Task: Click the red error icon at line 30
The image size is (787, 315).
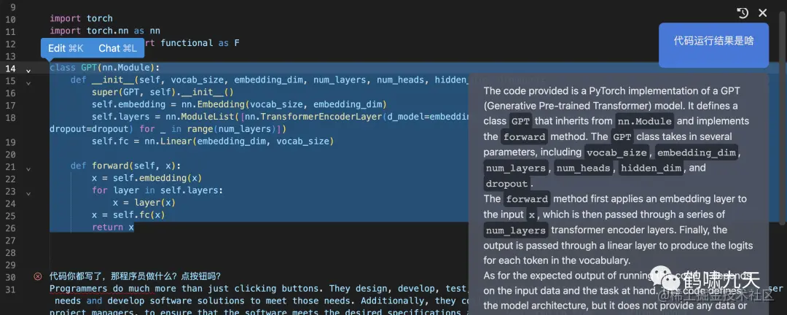Action: click(x=38, y=276)
